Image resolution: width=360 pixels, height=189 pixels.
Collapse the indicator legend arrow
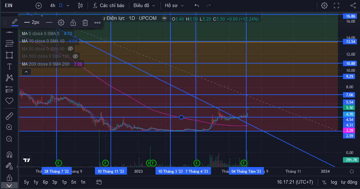point(26,72)
